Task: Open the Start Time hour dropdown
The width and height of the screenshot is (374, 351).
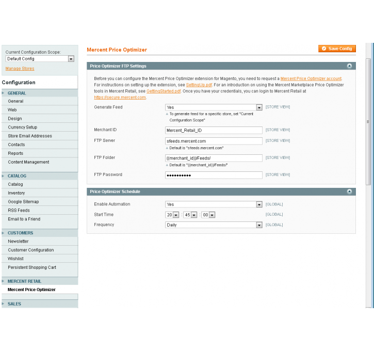Action: [x=172, y=215]
